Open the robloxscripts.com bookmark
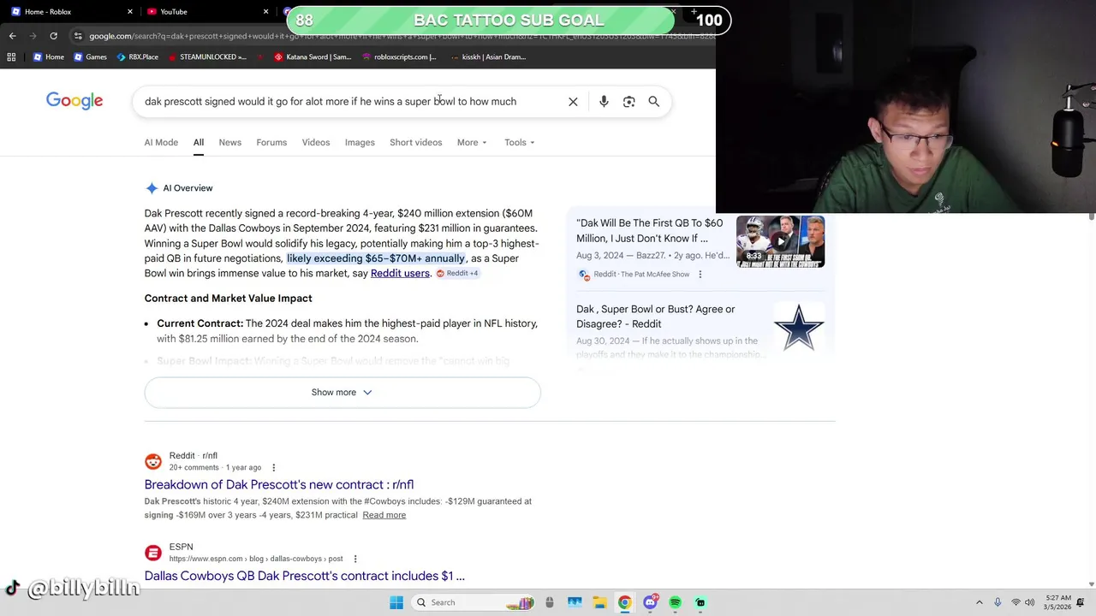The width and height of the screenshot is (1096, 616). click(x=399, y=56)
